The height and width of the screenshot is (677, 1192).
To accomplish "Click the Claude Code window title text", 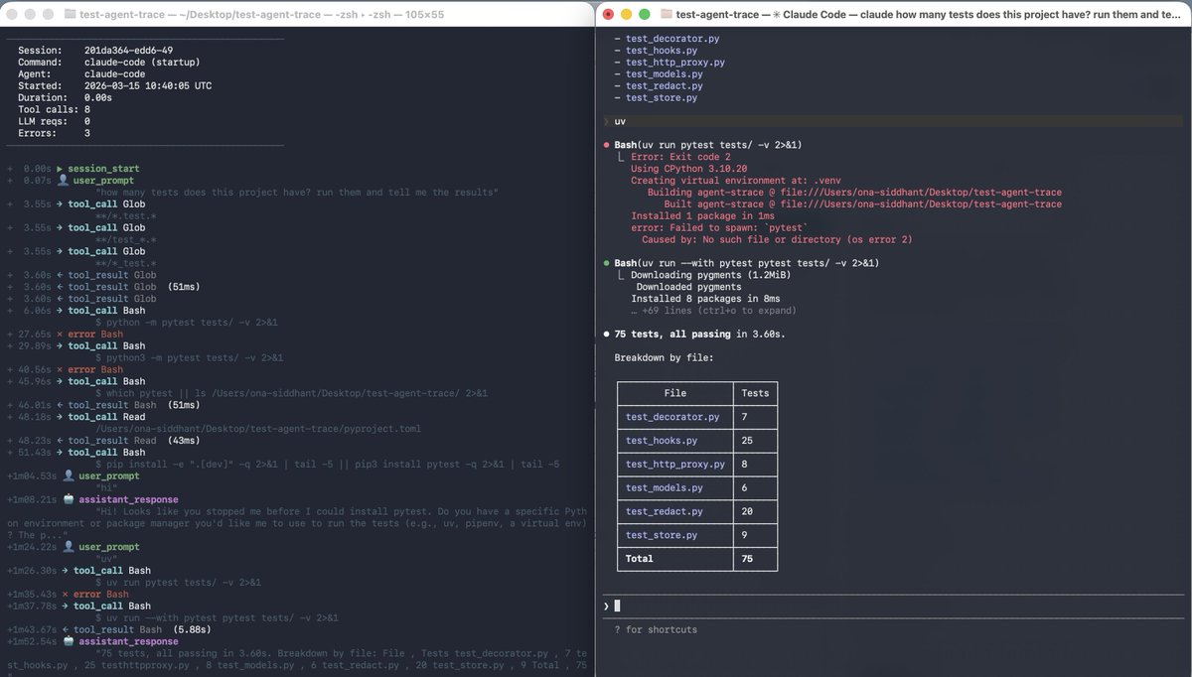I will [x=927, y=14].
